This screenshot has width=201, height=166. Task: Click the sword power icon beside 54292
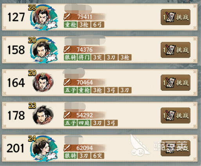click(x=67, y=115)
